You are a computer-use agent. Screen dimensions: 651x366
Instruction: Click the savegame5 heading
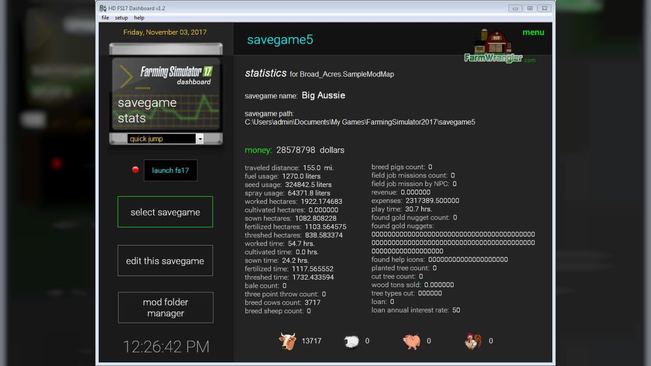[x=280, y=40]
